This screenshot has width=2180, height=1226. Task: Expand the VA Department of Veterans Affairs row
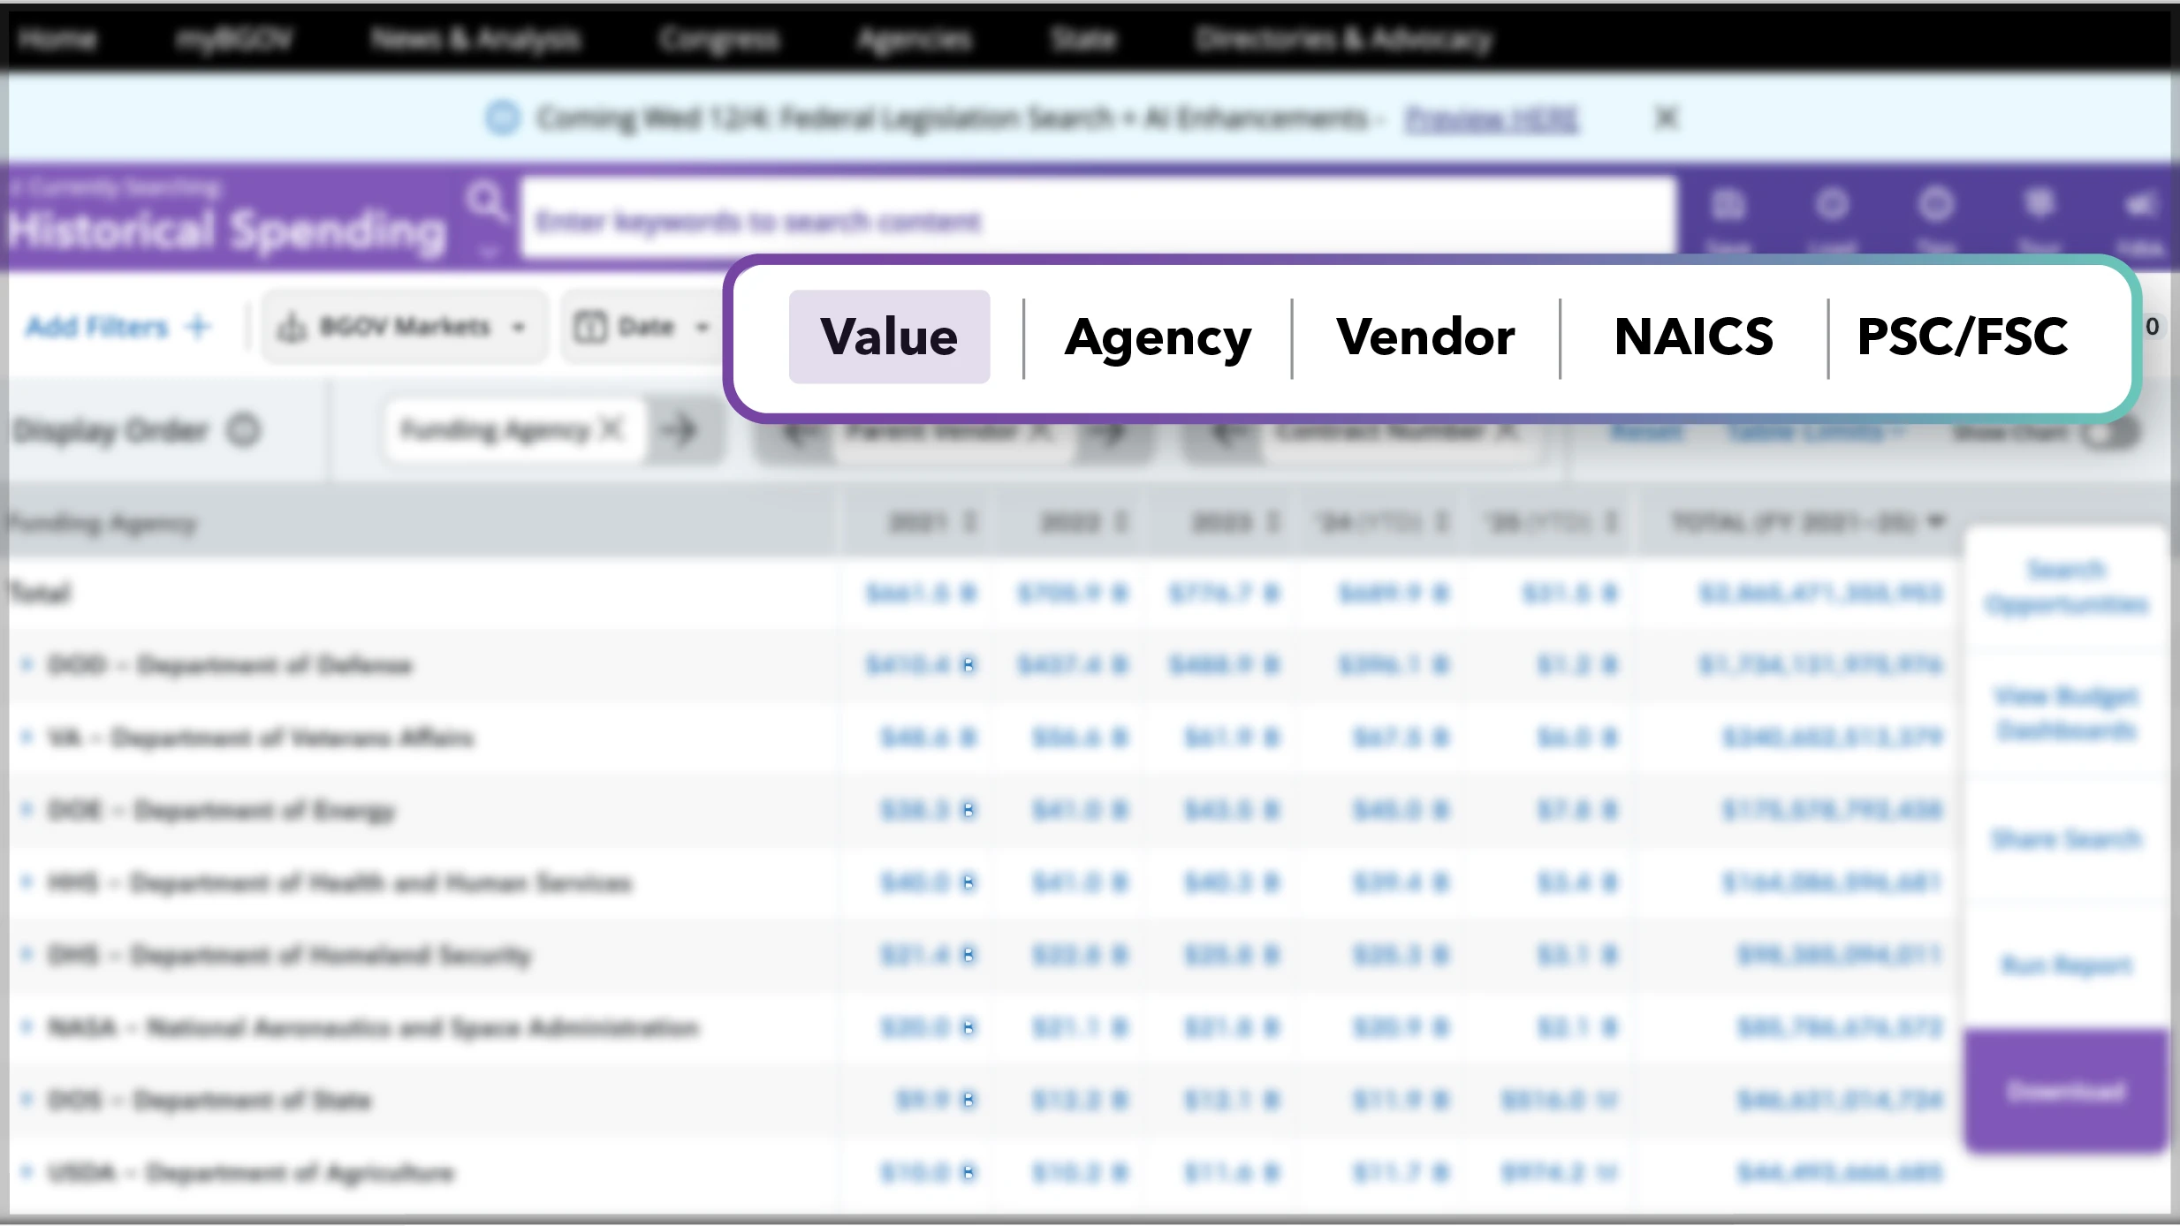click(x=27, y=737)
